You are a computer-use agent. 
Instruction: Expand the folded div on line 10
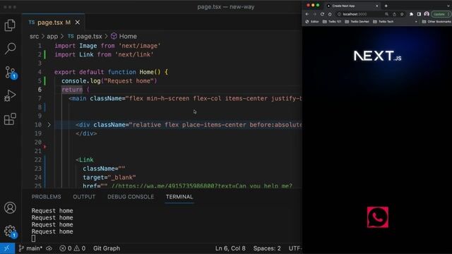49,125
